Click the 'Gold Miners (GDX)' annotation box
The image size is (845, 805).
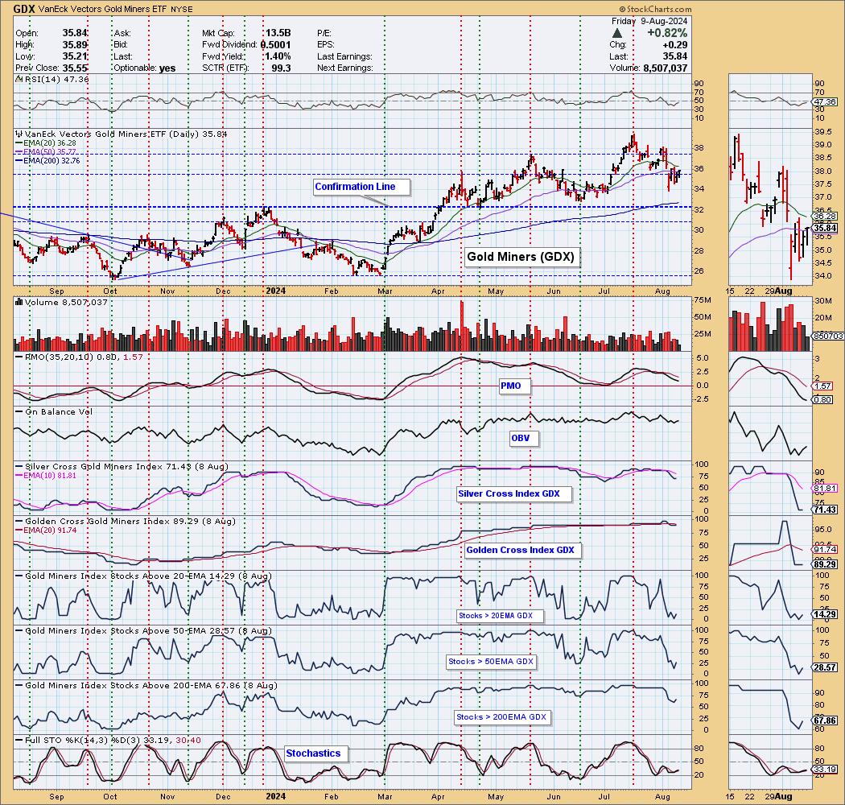pyautogui.click(x=521, y=257)
